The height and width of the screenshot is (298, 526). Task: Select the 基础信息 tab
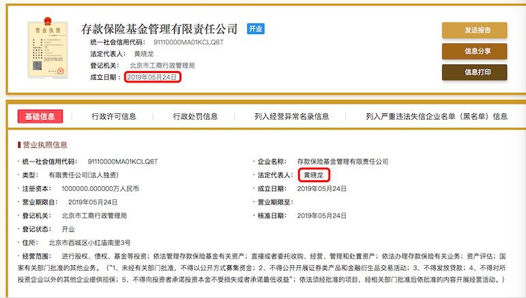tap(40, 117)
